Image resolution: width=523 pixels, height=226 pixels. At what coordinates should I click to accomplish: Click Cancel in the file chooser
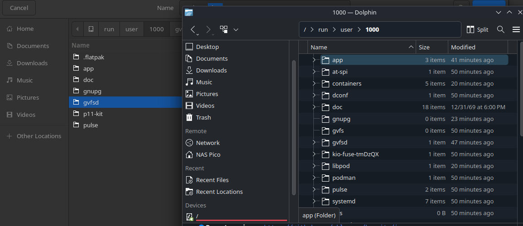point(19,8)
